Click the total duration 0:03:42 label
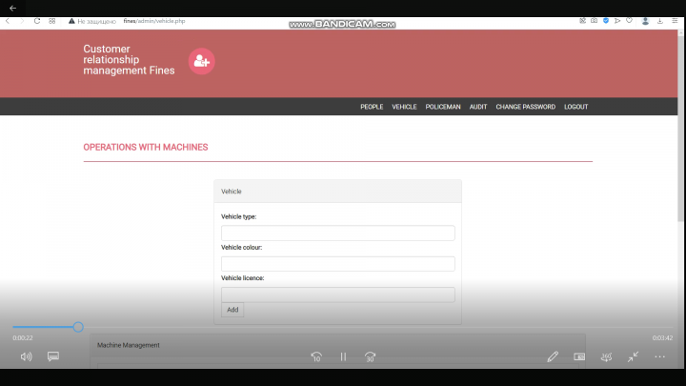The image size is (686, 386). click(662, 337)
